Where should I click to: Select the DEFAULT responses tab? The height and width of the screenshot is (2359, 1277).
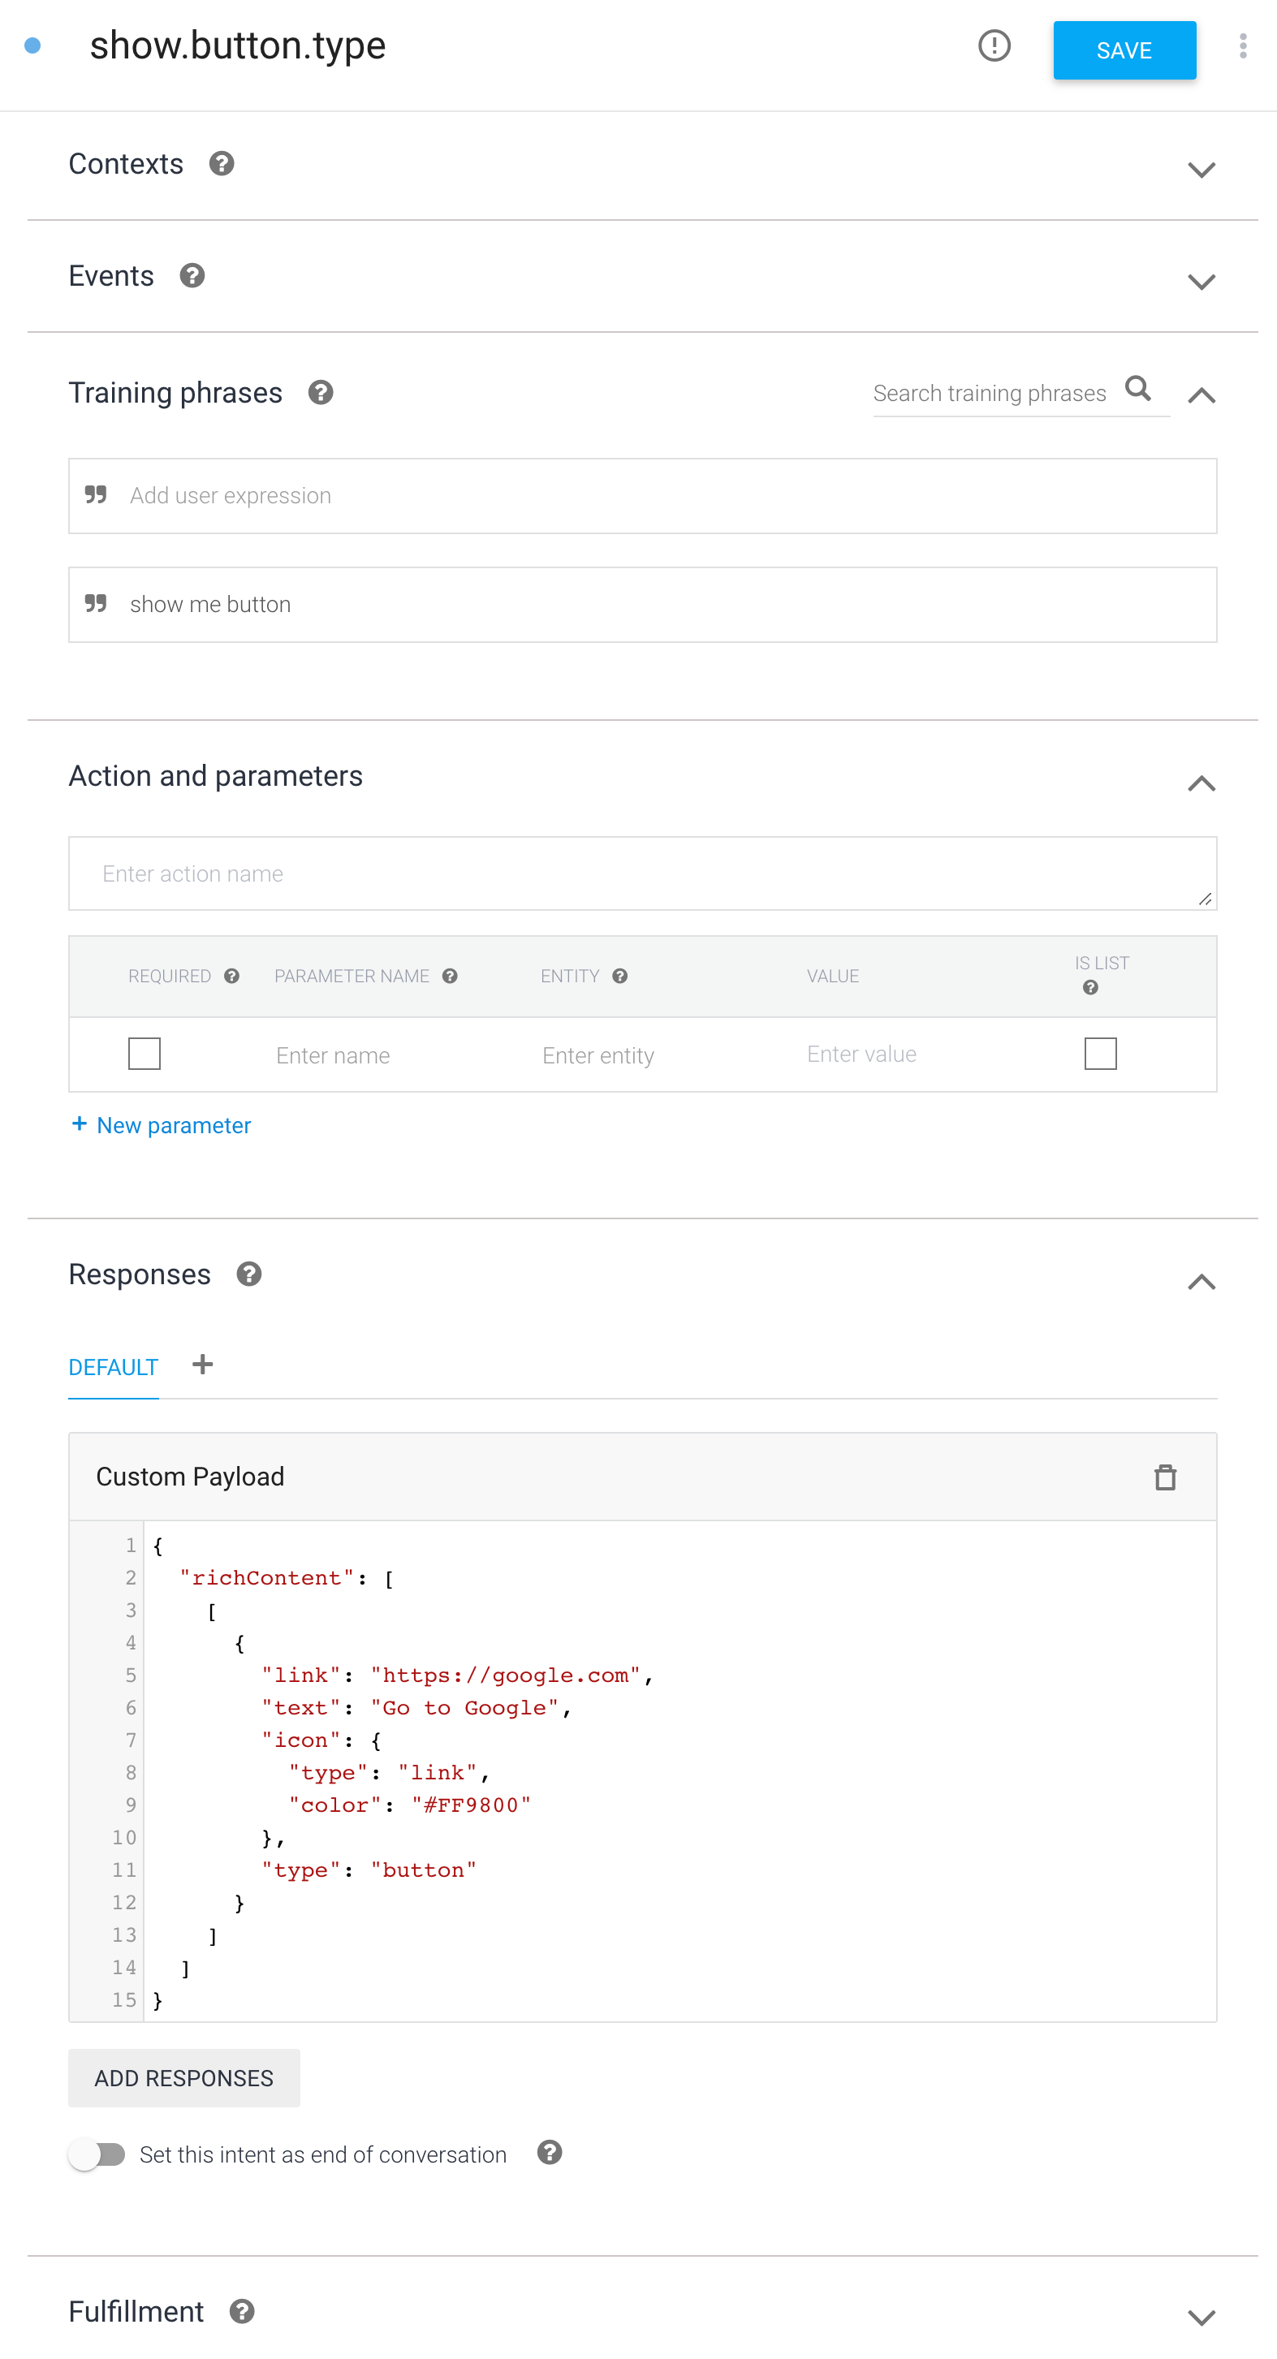[x=114, y=1367]
